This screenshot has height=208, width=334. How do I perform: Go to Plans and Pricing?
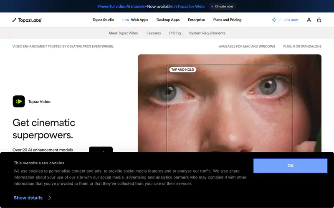click(227, 20)
